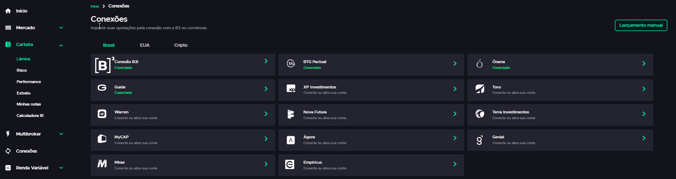Switch to the Cripto tab

[181, 45]
